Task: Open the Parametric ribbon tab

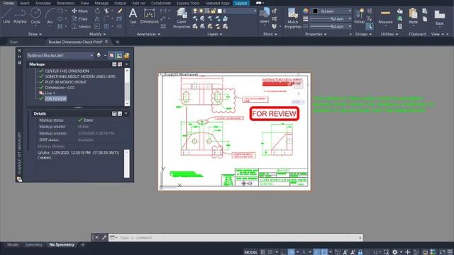Action: [66, 3]
